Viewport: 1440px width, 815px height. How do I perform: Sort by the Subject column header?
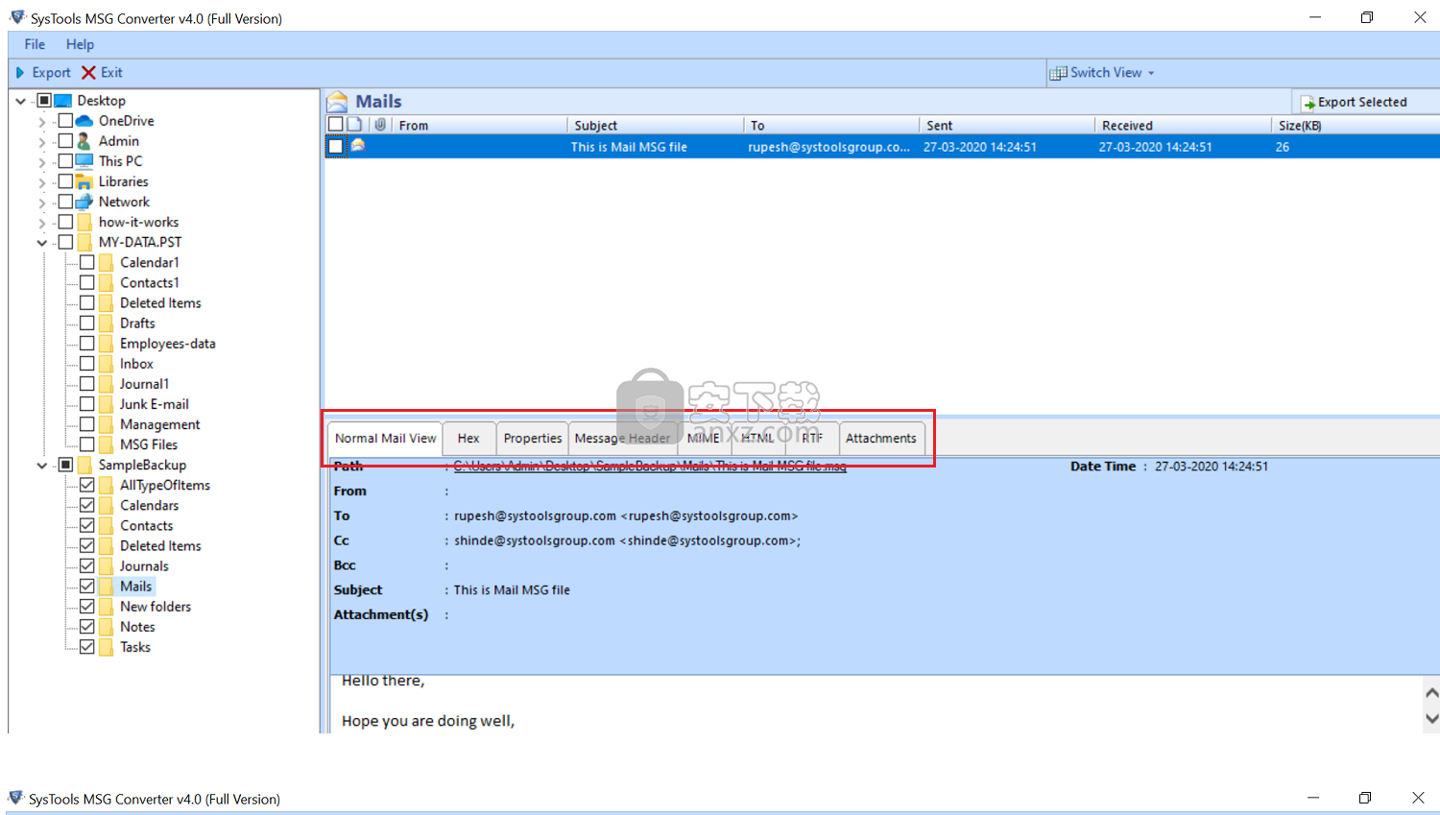655,125
